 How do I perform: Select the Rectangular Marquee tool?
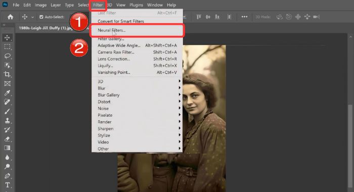[x=7, y=46]
